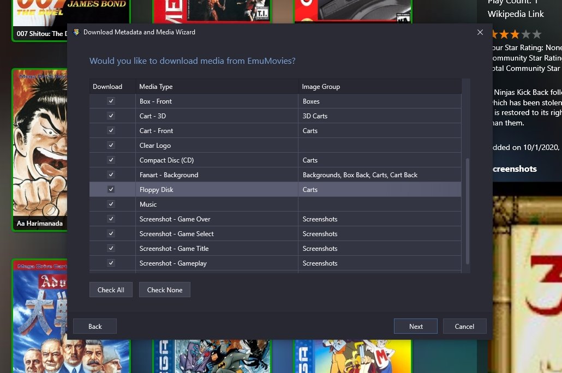Screen dimensions: 562x373
Task: Select the Compact Disc (CD) media type cell
Action: [x=217, y=160]
